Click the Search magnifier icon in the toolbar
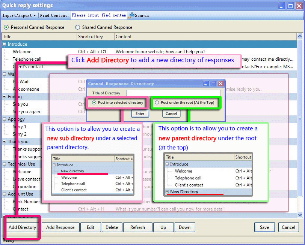The width and height of the screenshot is (305, 245). [132, 15]
